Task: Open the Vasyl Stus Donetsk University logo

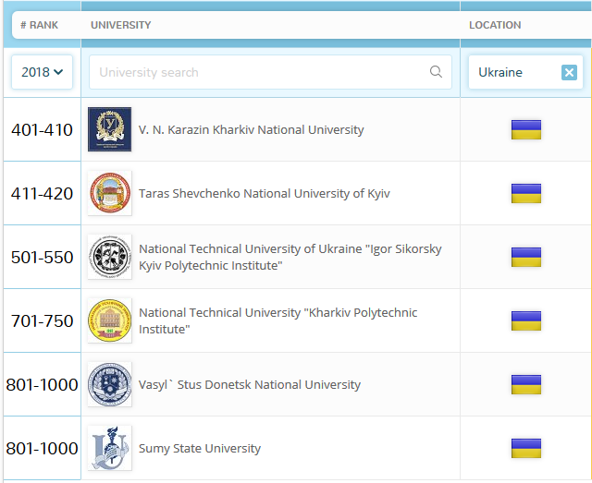Action: point(109,384)
